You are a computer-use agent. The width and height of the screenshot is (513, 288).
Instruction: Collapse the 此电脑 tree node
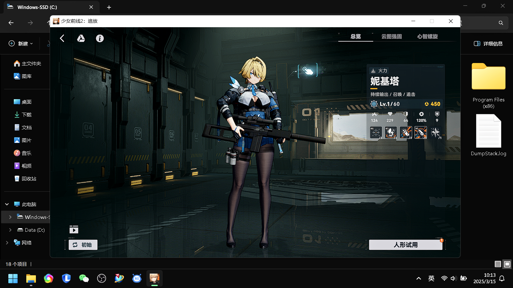click(7, 204)
